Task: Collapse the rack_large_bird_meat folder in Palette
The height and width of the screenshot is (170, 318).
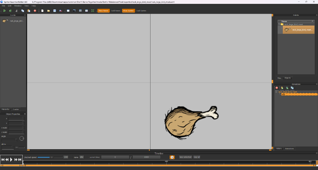Action: pyautogui.click(x=279, y=24)
